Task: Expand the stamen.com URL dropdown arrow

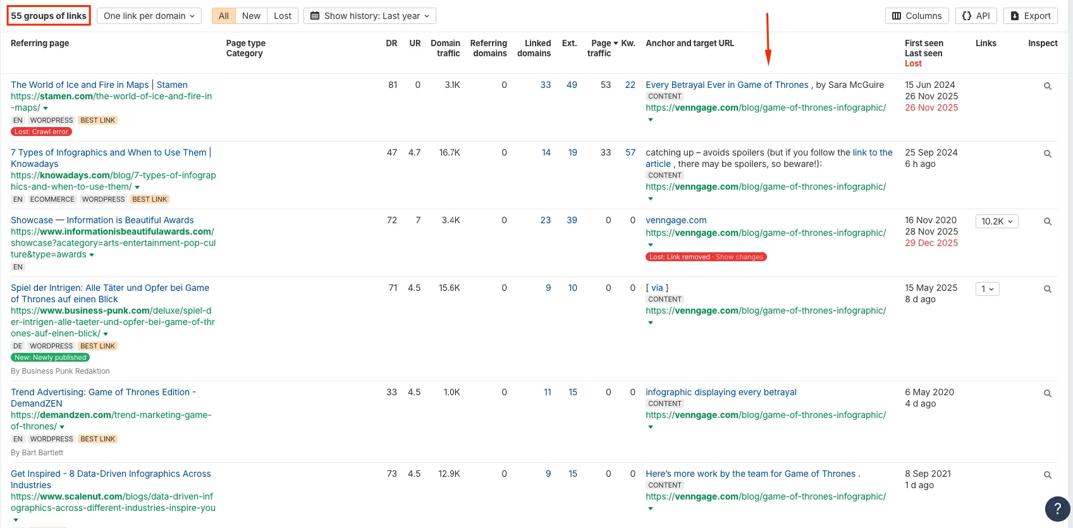Action: [x=46, y=108]
